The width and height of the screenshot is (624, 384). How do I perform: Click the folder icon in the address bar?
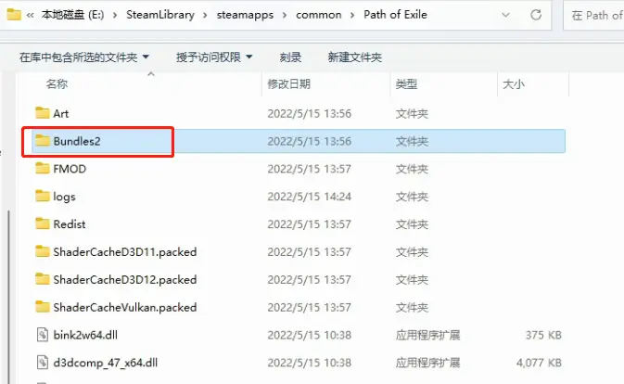[14, 15]
